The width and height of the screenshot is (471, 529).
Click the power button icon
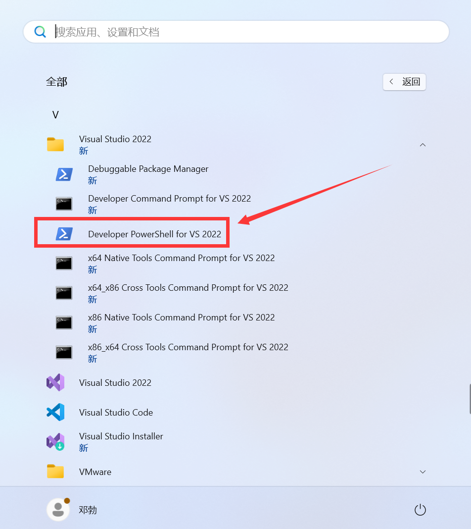[420, 510]
